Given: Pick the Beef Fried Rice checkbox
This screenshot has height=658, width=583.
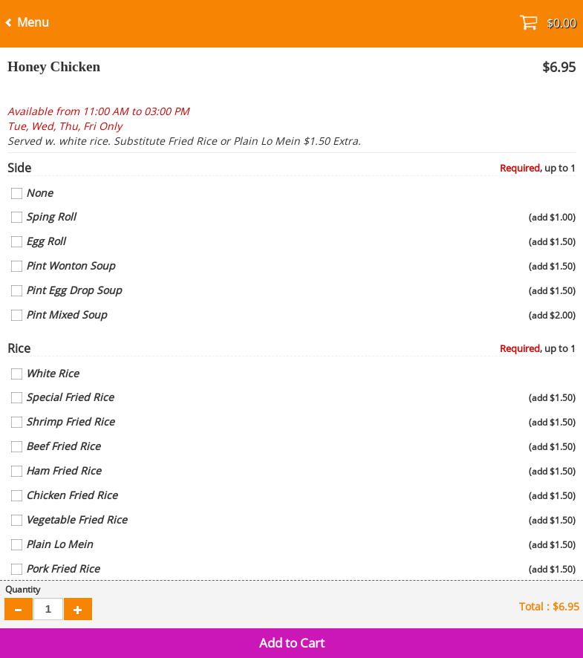Looking at the screenshot, I should 16,447.
